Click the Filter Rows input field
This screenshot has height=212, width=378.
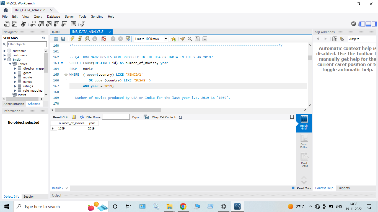click(x=116, y=117)
